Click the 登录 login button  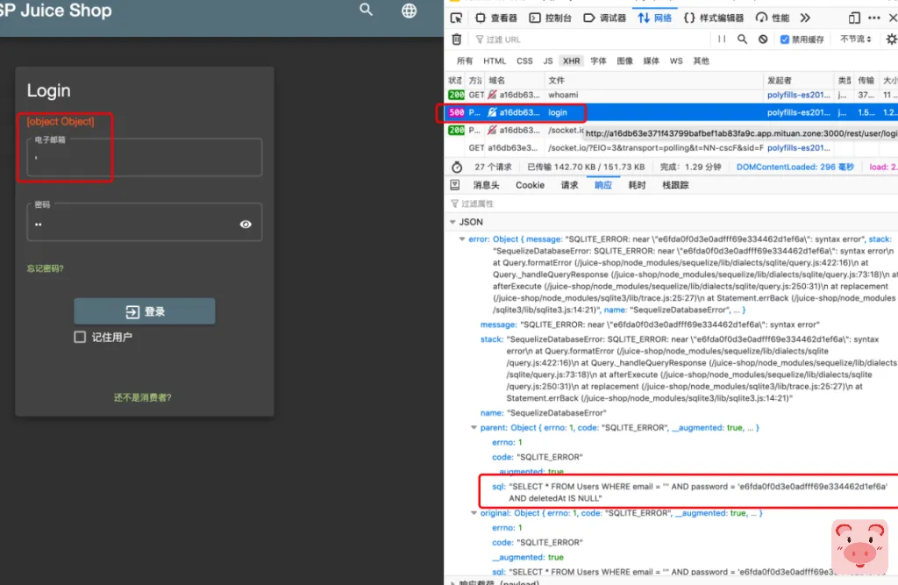[145, 311]
